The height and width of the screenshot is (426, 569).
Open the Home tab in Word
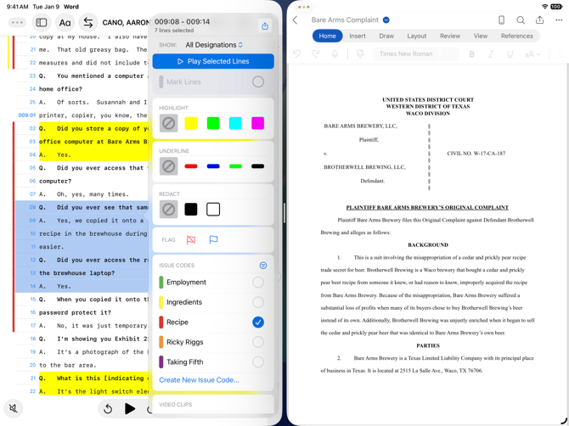[327, 36]
